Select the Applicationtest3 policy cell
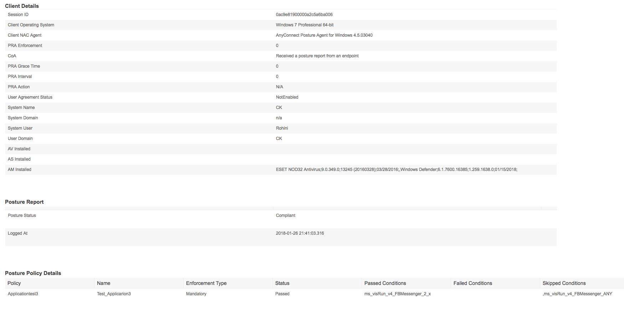 (x=23, y=294)
